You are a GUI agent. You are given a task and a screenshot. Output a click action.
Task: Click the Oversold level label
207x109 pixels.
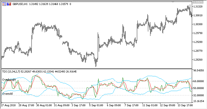point(7,94)
